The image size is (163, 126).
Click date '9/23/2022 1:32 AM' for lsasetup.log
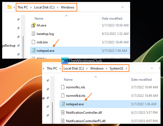(x=115, y=34)
